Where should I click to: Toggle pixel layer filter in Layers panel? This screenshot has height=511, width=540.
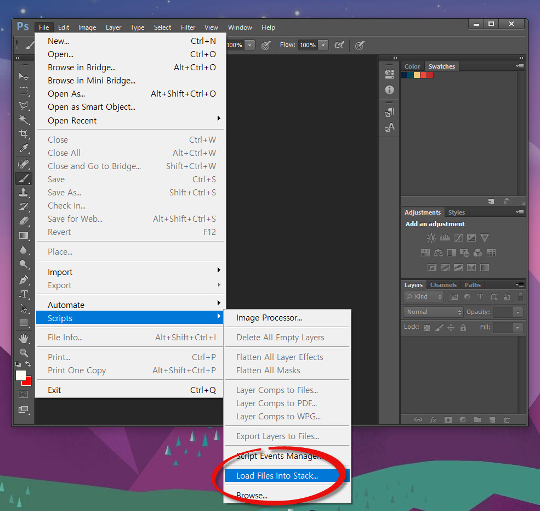[454, 296]
